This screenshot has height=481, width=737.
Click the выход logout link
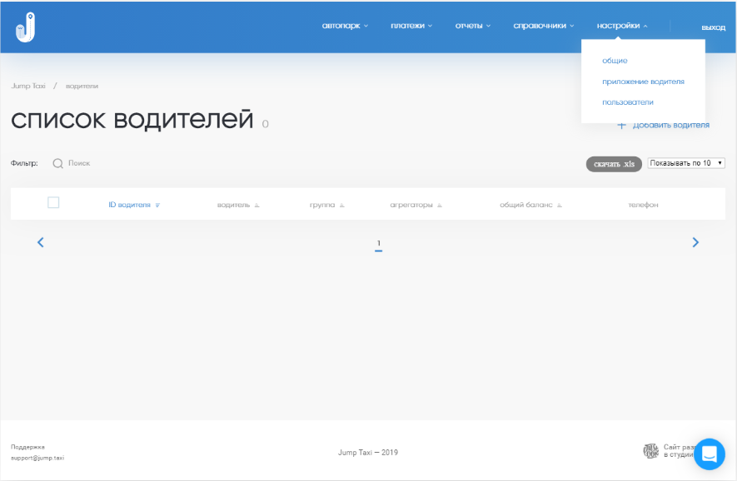point(713,27)
